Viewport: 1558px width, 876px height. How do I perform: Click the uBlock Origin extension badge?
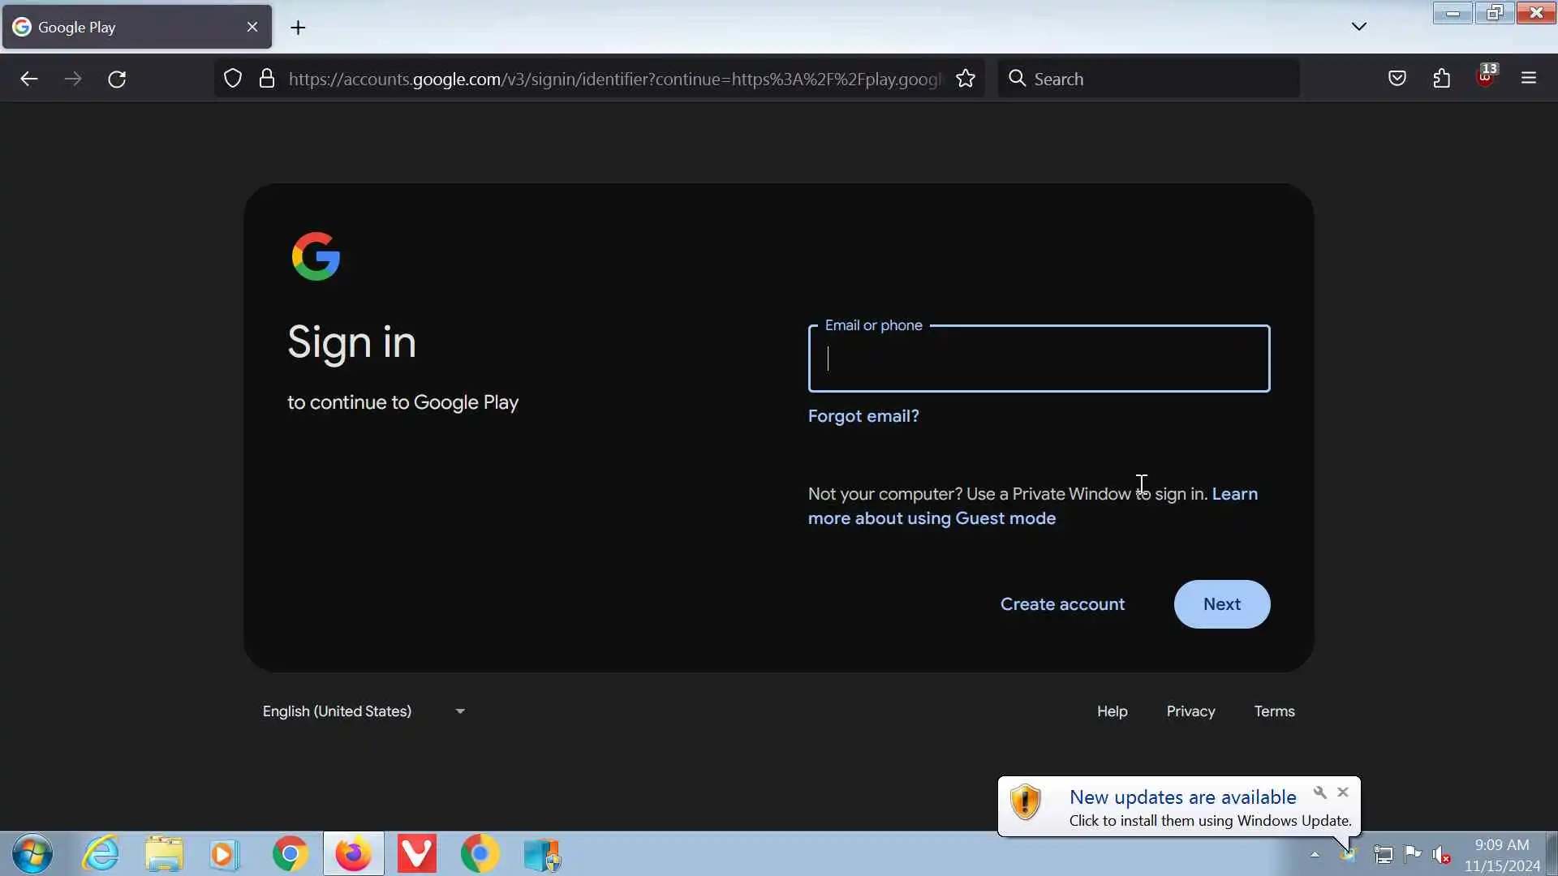1486,77
